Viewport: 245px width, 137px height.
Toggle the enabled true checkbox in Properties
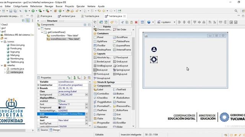(x=60, y=101)
